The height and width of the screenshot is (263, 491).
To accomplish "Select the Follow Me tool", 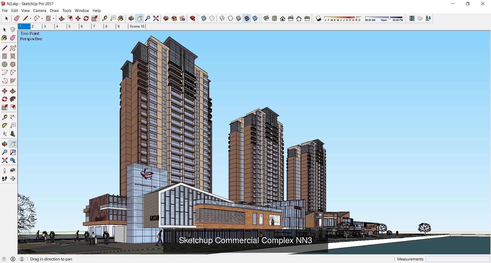I will [x=13, y=99].
